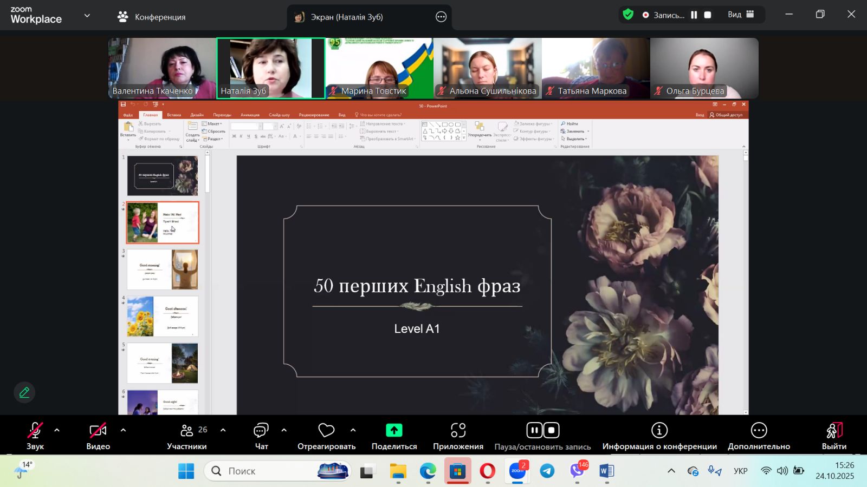
Task: Expand the Zoom Workplace dropdown chevron
Action: [87, 16]
